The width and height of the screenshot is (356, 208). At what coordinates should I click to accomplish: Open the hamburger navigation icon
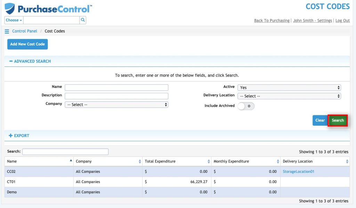(7, 31)
